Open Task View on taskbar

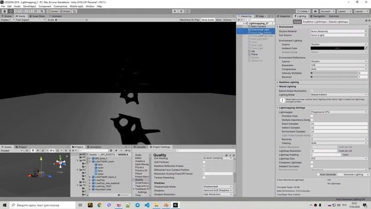coord(81,205)
